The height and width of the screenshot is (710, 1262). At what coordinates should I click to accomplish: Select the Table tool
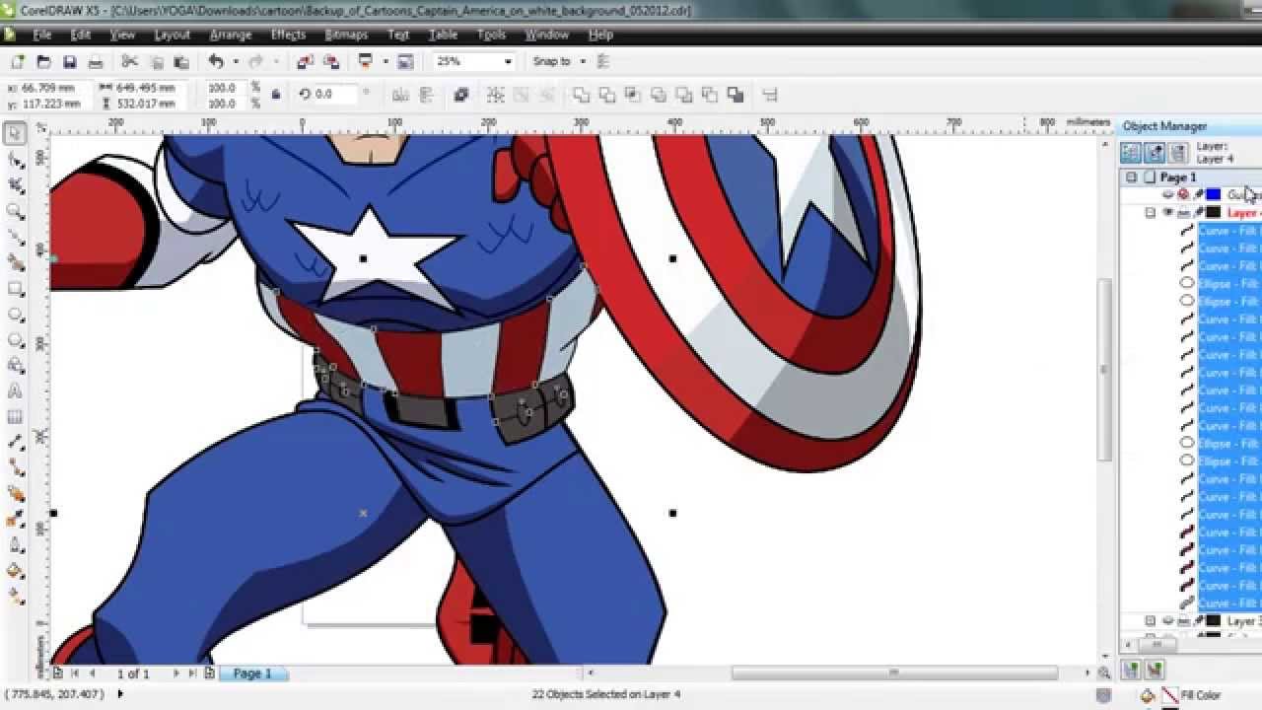click(x=15, y=416)
